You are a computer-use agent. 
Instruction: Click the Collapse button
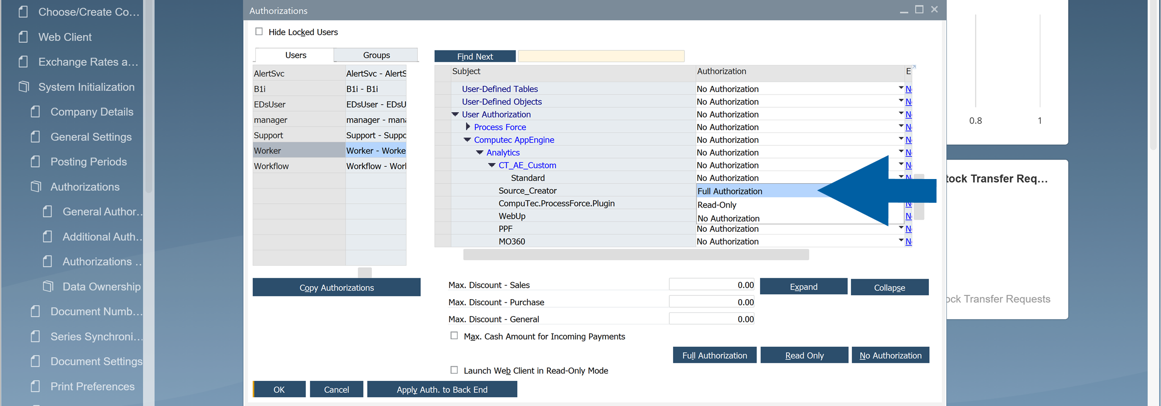pos(889,287)
